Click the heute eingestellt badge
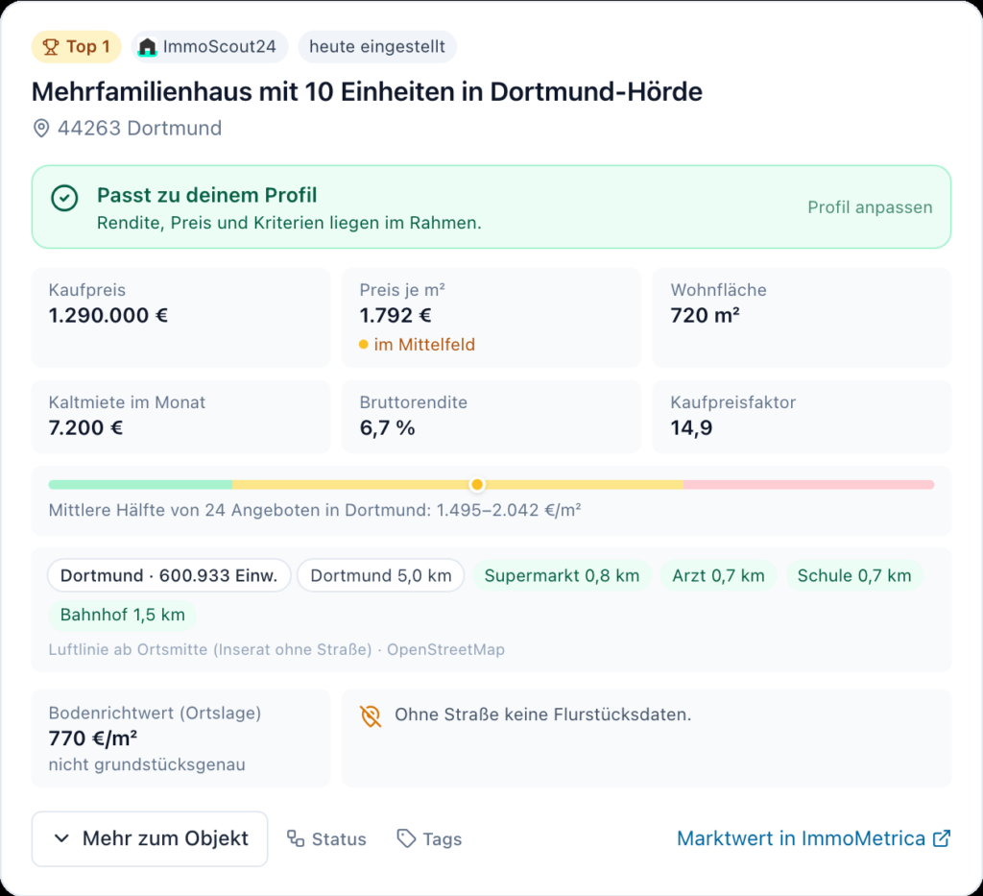 point(377,47)
